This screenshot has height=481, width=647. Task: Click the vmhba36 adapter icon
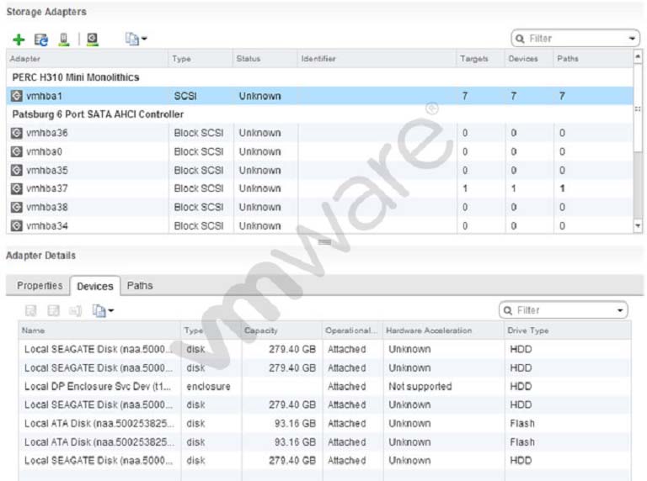(x=17, y=133)
